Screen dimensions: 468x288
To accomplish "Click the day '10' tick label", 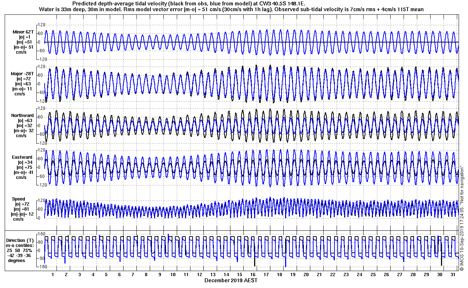I will tap(173, 275).
